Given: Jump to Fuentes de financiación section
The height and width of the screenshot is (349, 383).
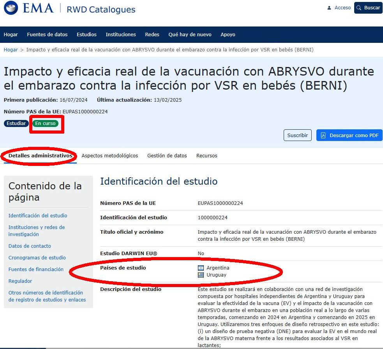Looking at the screenshot, I should pos(36,270).
